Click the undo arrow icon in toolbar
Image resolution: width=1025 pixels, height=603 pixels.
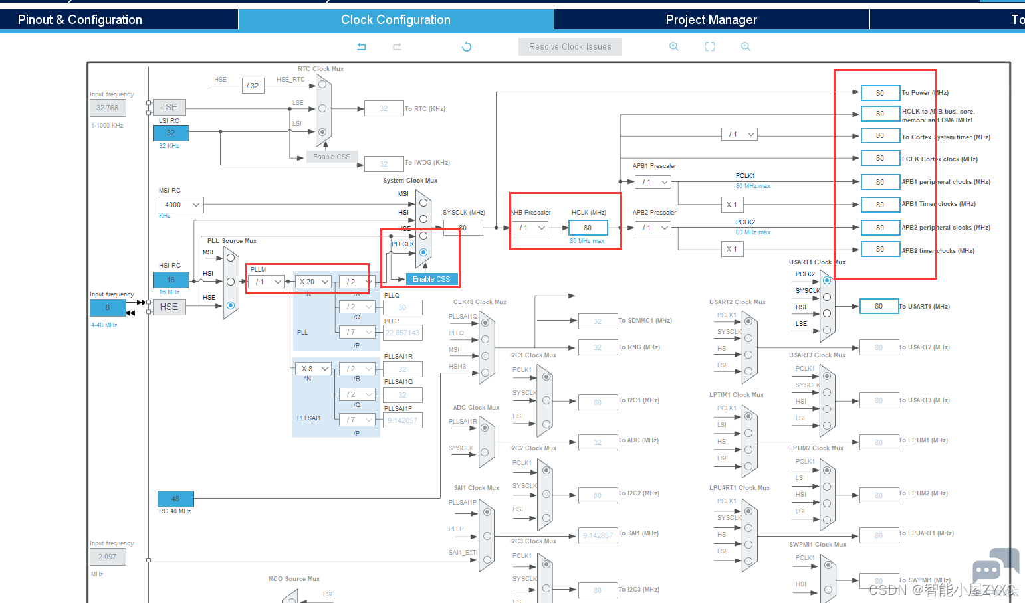pos(362,46)
